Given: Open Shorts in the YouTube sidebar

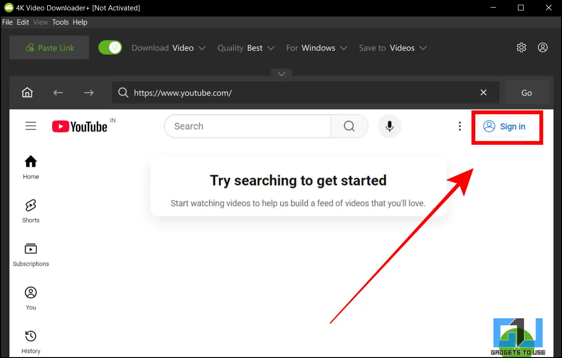Looking at the screenshot, I should 31,211.
